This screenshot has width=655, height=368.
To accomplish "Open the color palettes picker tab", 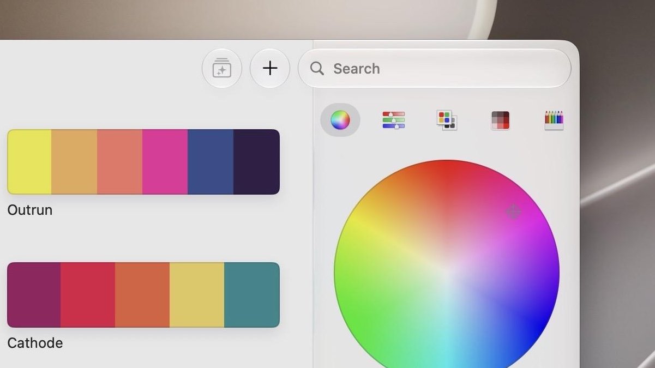I will (x=447, y=120).
